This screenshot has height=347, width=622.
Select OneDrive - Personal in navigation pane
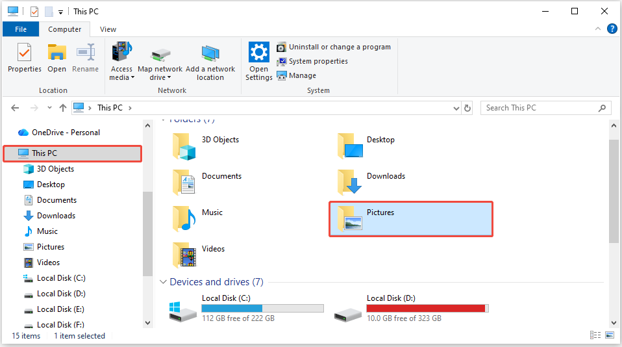pos(59,133)
